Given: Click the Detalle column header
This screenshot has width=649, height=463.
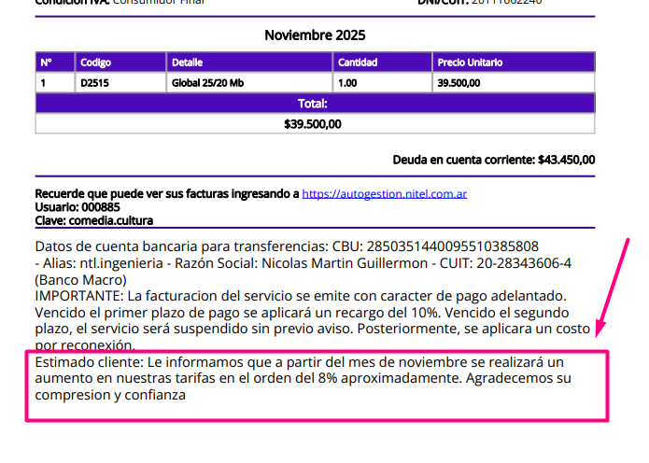Looking at the screenshot, I should (187, 63).
